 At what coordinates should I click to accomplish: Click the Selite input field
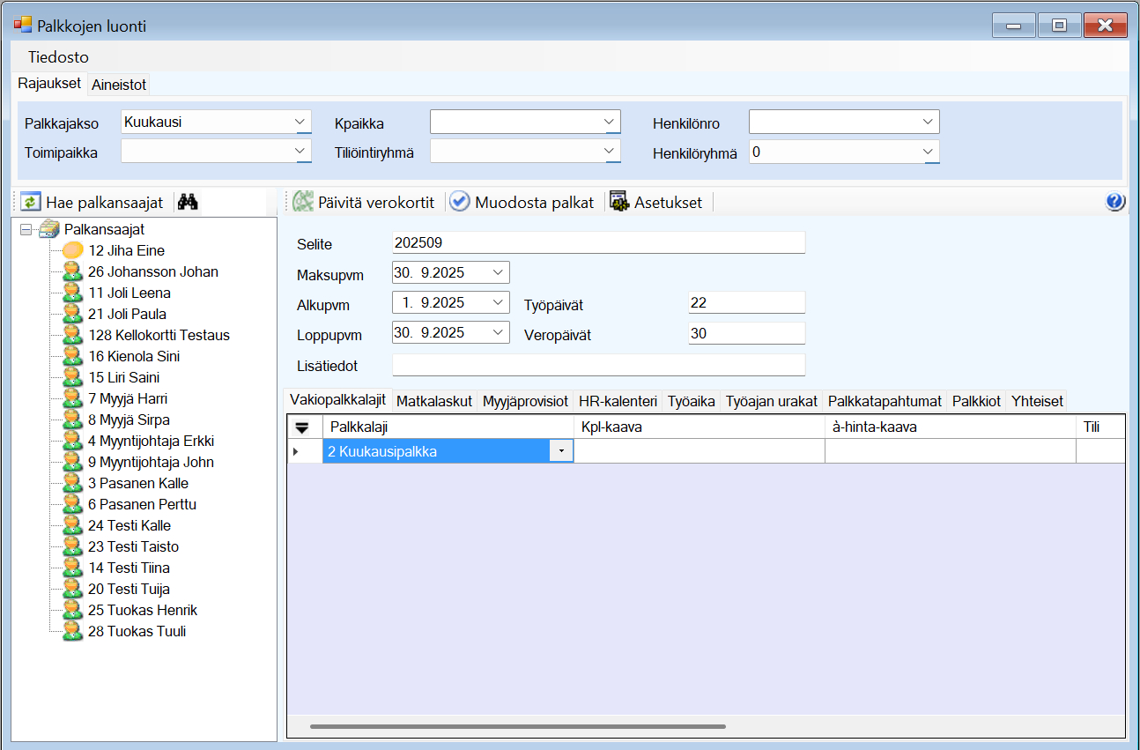pos(598,242)
